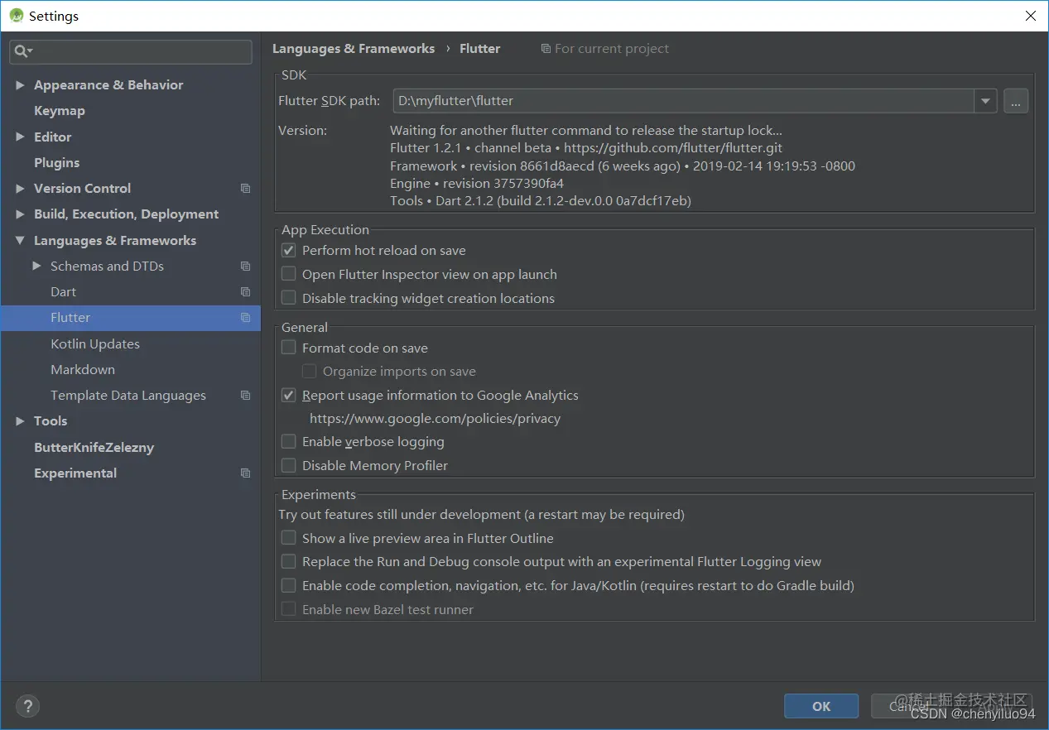The width and height of the screenshot is (1049, 730).
Task: Click project-level icon beside Experimental
Action: coord(245,473)
